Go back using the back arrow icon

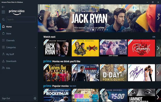click(x=3, y=7)
